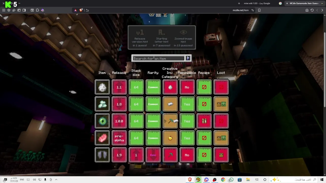Click the egg item icon in first row

(x=102, y=87)
